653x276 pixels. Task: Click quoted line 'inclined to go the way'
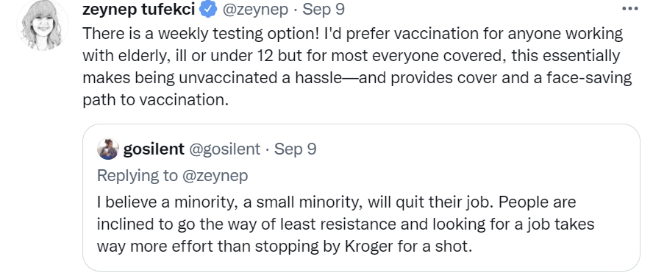click(346, 224)
